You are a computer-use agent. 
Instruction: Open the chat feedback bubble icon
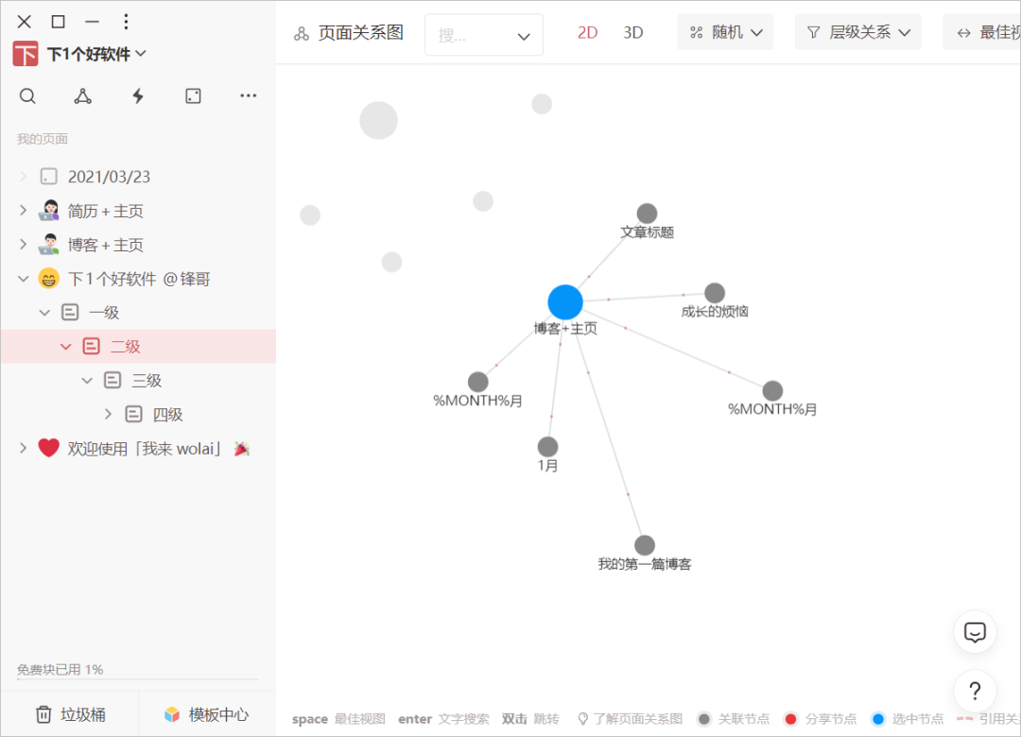coord(975,632)
